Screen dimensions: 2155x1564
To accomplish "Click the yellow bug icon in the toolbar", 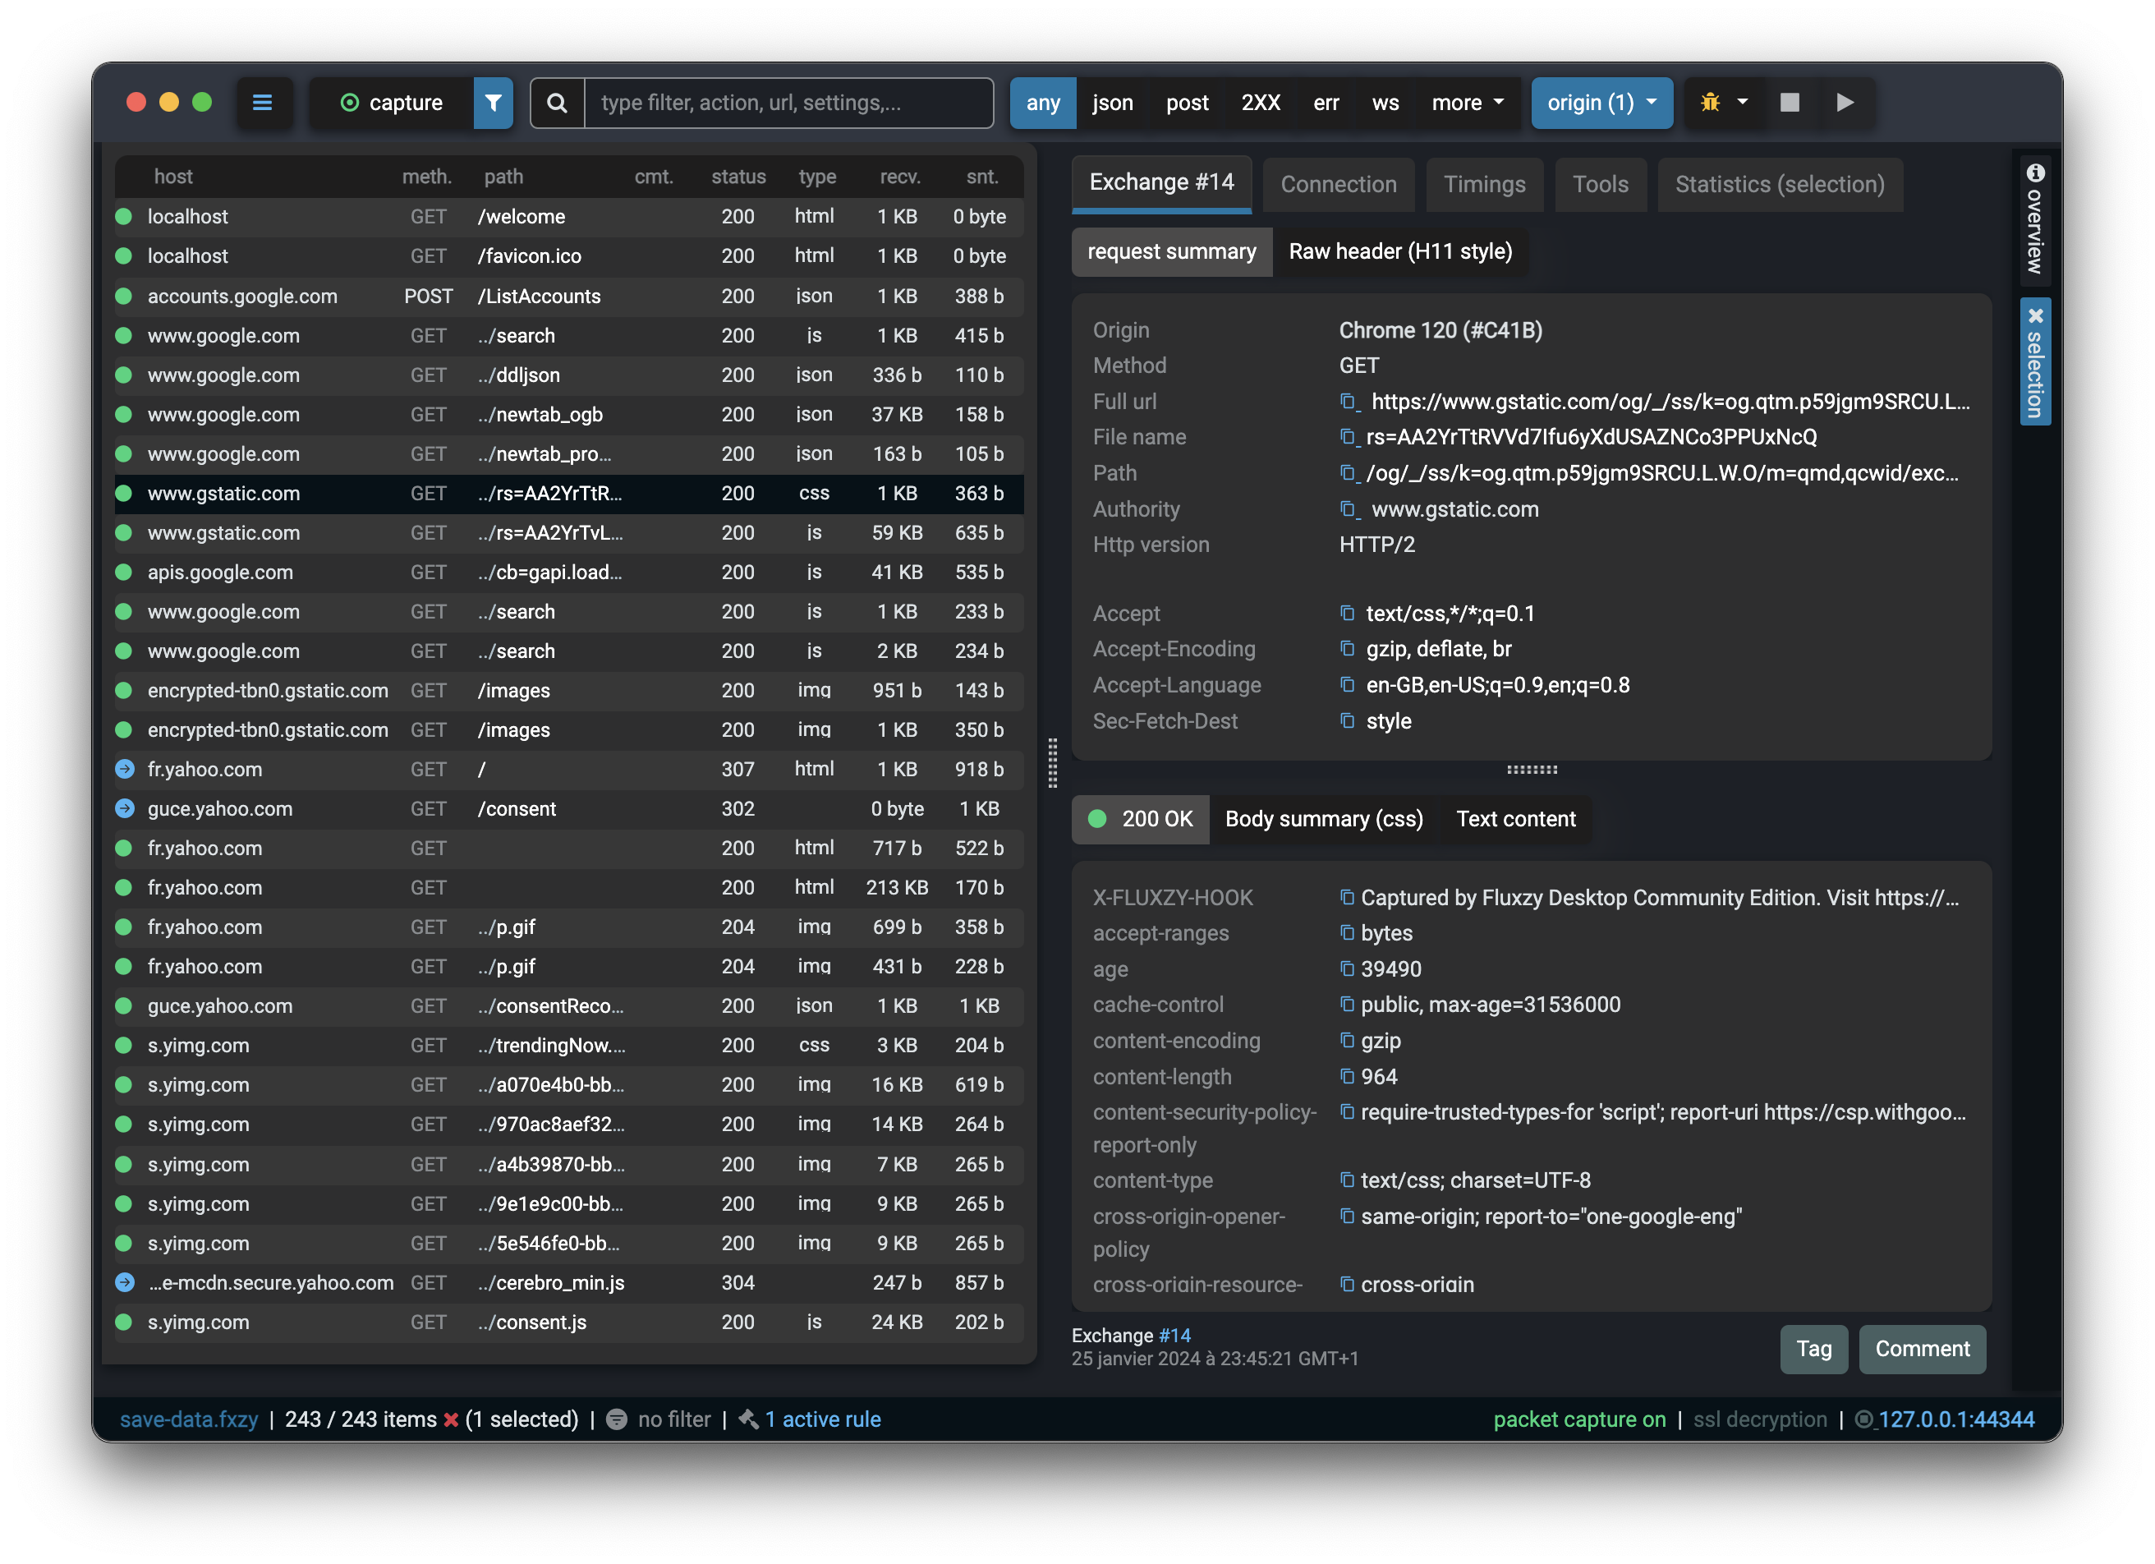I will click(1711, 103).
